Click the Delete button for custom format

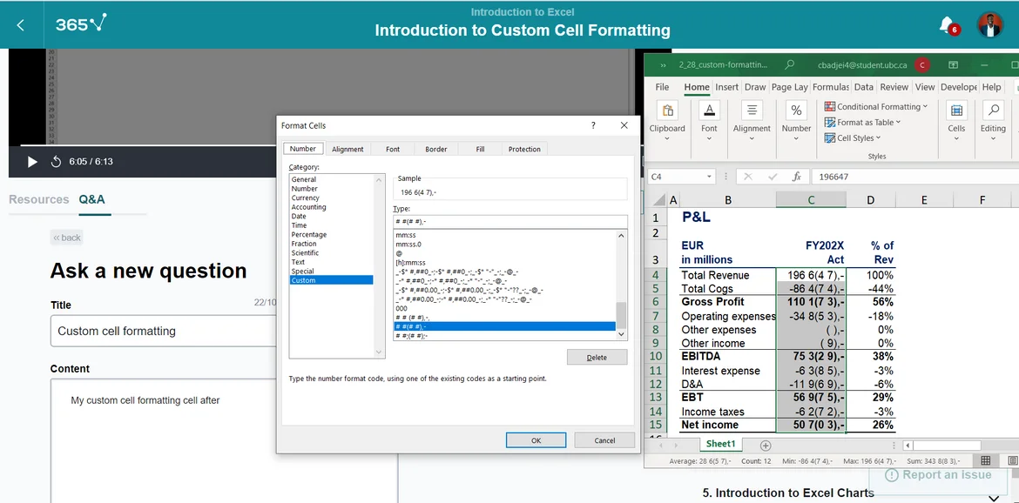pos(597,358)
